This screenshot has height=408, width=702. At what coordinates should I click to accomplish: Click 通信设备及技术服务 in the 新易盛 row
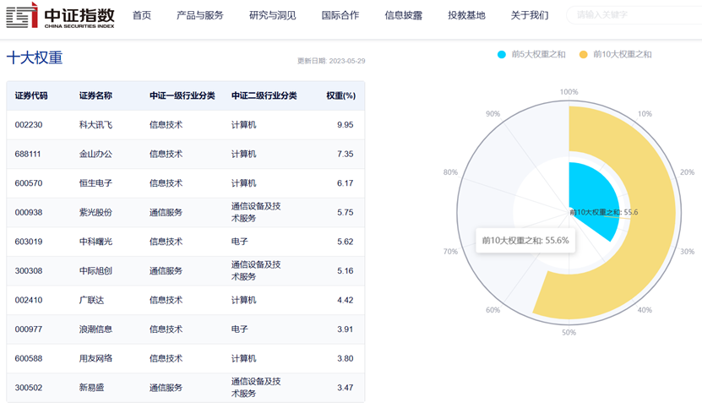[256, 388]
